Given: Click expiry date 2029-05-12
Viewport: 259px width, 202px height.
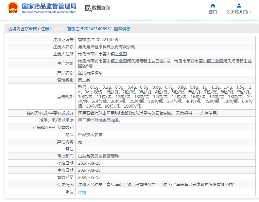Looking at the screenshot, I should pyautogui.click(x=89, y=178).
